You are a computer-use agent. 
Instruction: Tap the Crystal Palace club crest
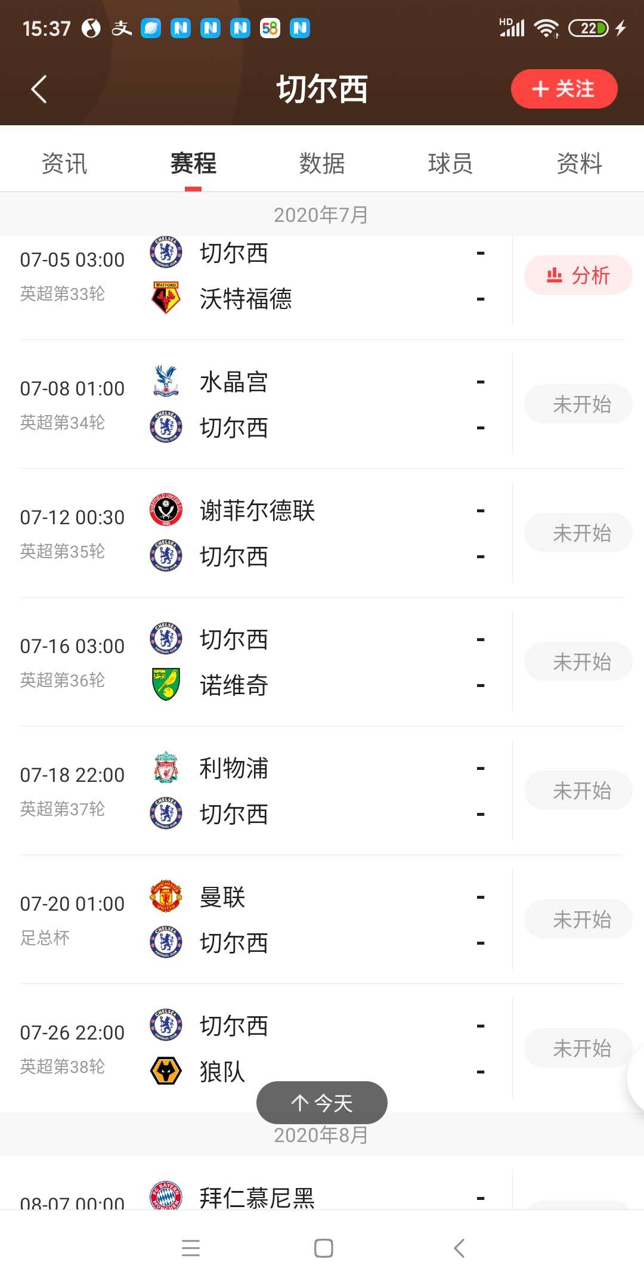click(166, 381)
